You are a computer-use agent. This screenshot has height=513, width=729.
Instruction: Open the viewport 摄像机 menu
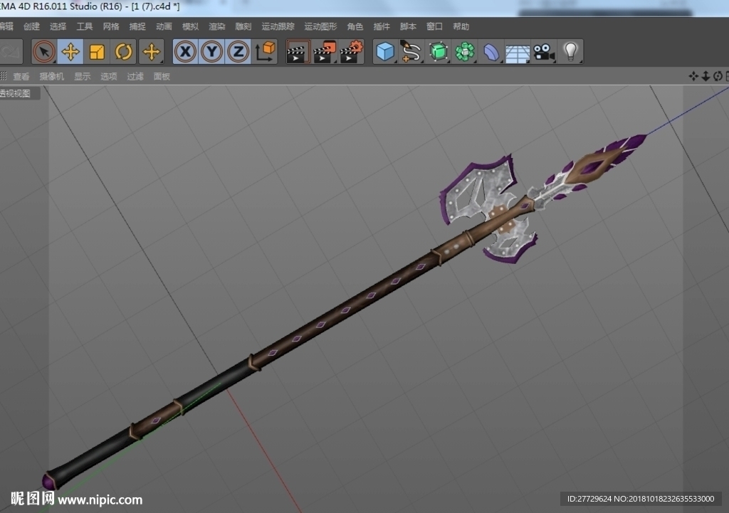(51, 76)
